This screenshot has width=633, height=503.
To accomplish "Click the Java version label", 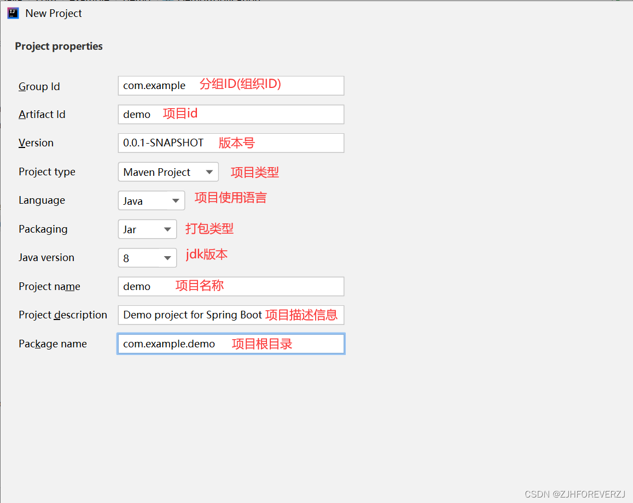I will click(47, 258).
